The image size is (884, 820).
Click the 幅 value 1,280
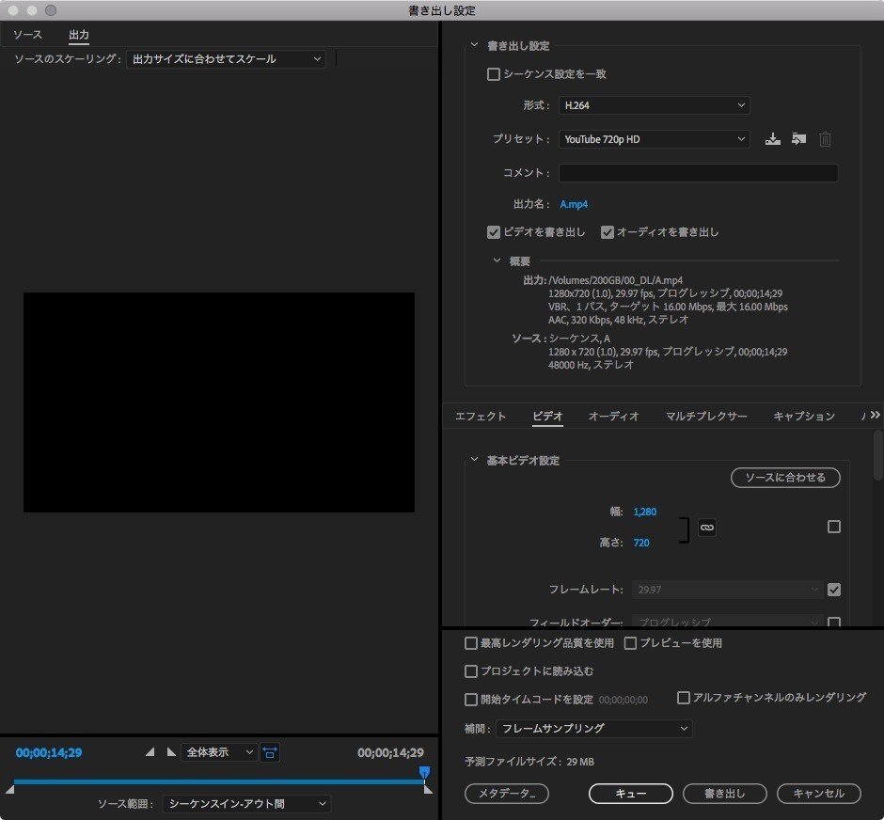645,512
